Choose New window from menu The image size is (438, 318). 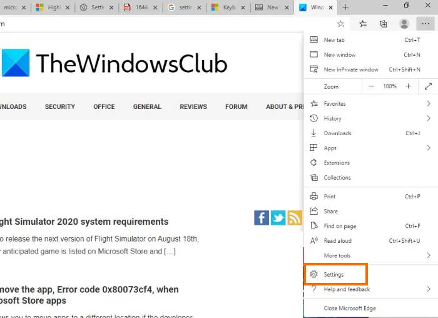click(370, 54)
